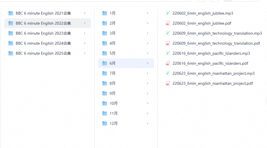Click the 7月 folder icon
This screenshot has width=267, height=148.
click(104, 73)
